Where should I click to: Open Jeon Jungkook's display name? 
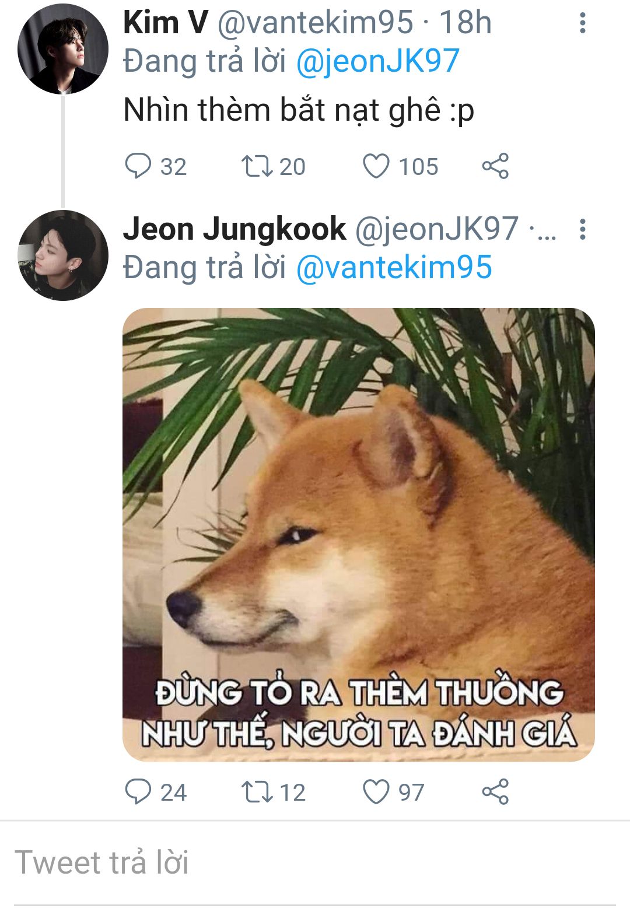coord(235,229)
